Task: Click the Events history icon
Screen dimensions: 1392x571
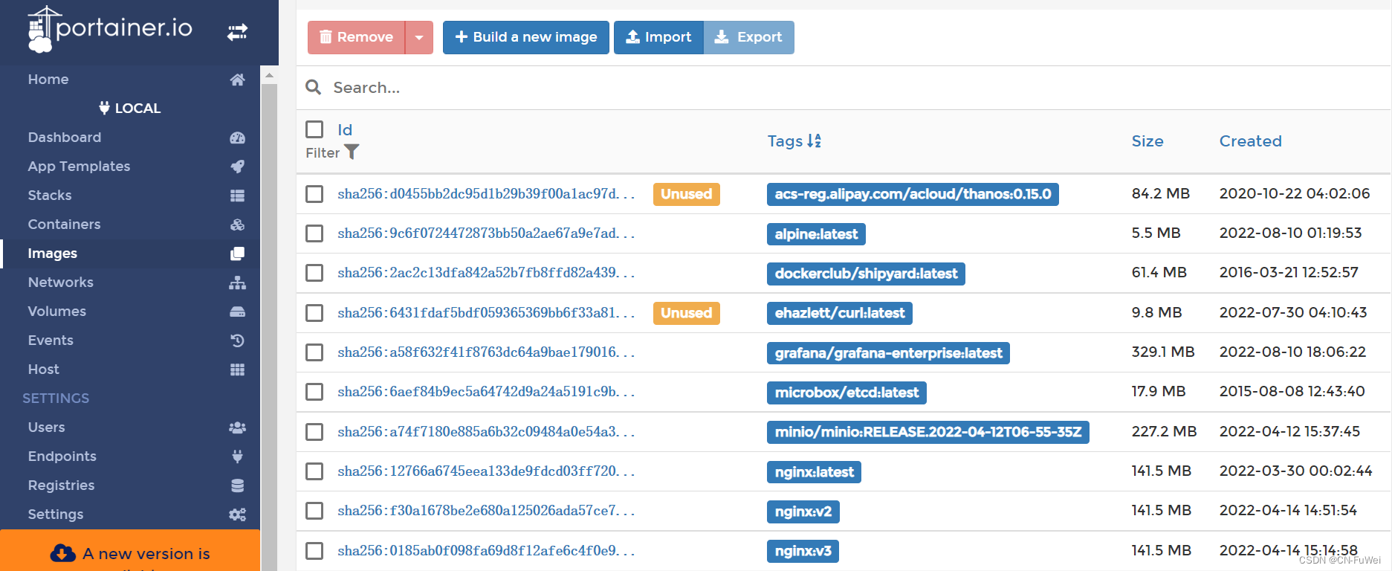Action: pyautogui.click(x=237, y=341)
